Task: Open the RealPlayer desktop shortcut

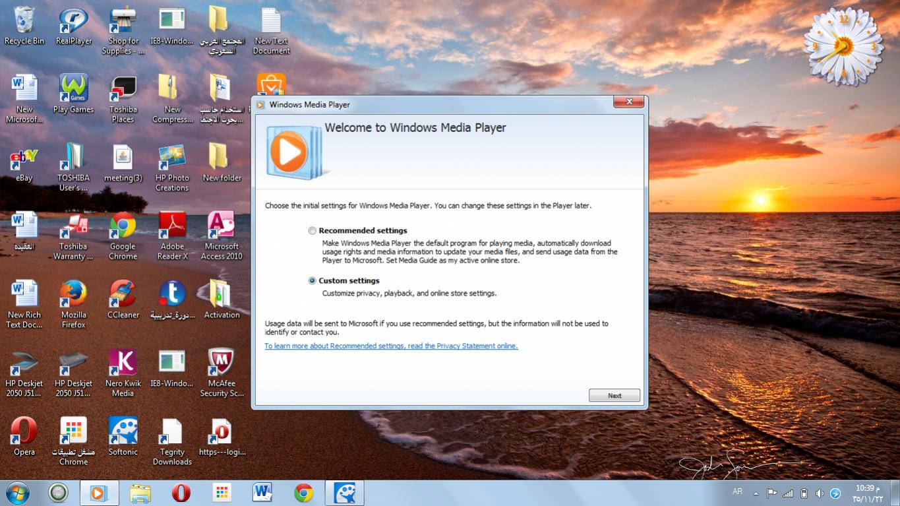Action: pyautogui.click(x=73, y=26)
